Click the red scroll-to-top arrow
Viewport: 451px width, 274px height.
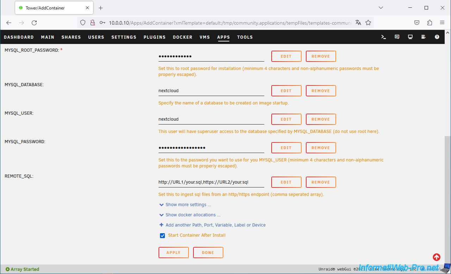(x=437, y=257)
